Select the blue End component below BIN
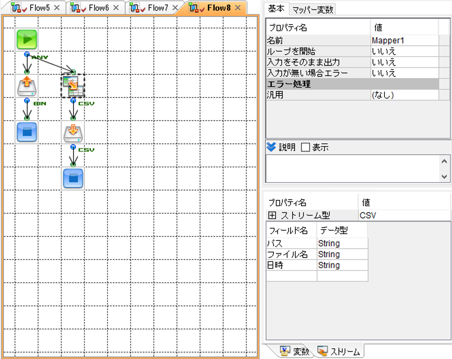 click(x=26, y=132)
